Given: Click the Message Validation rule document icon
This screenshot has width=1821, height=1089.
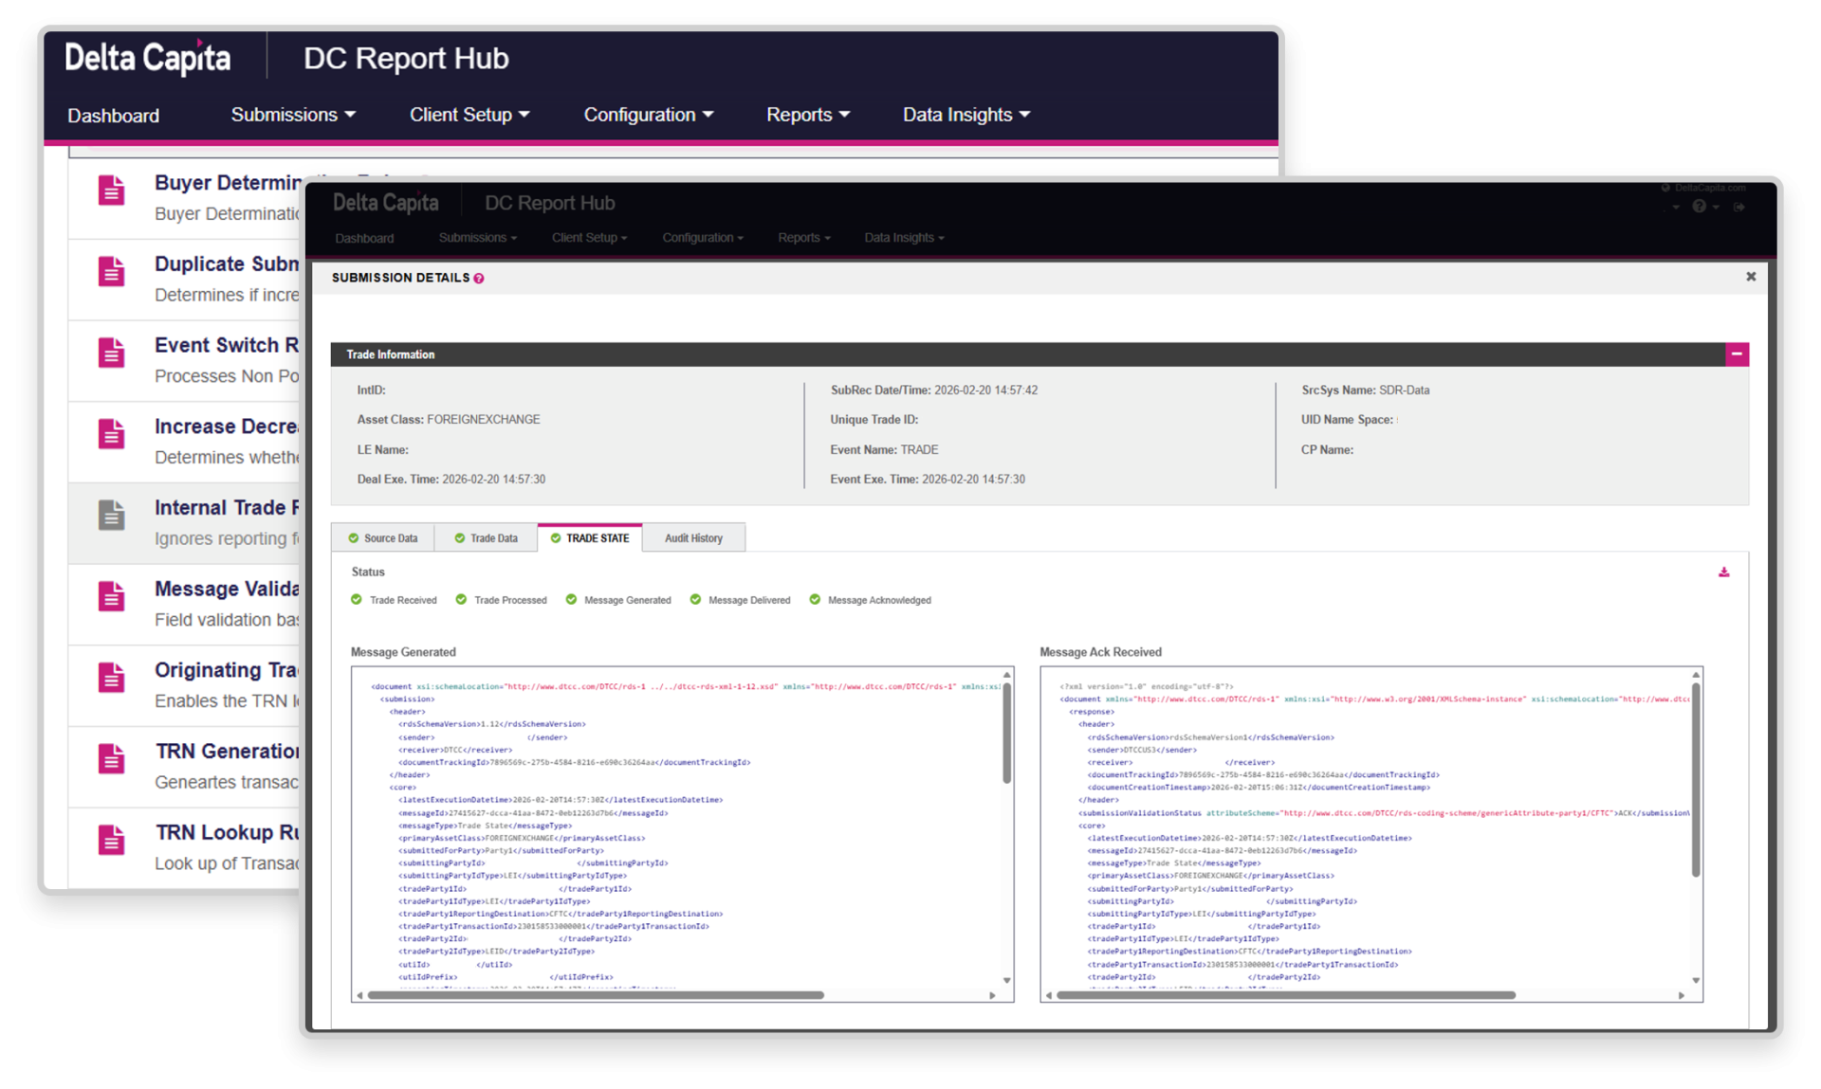Looking at the screenshot, I should click(112, 596).
